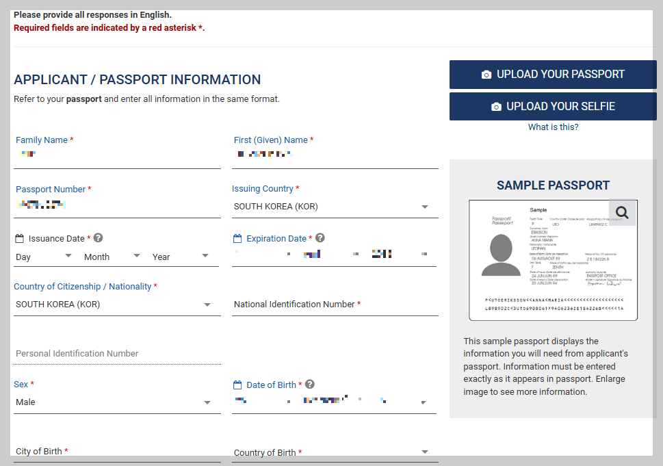Click the Family Name input field

coord(117,155)
